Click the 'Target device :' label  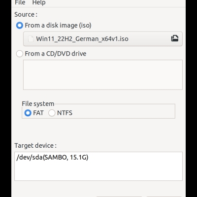click(35, 146)
